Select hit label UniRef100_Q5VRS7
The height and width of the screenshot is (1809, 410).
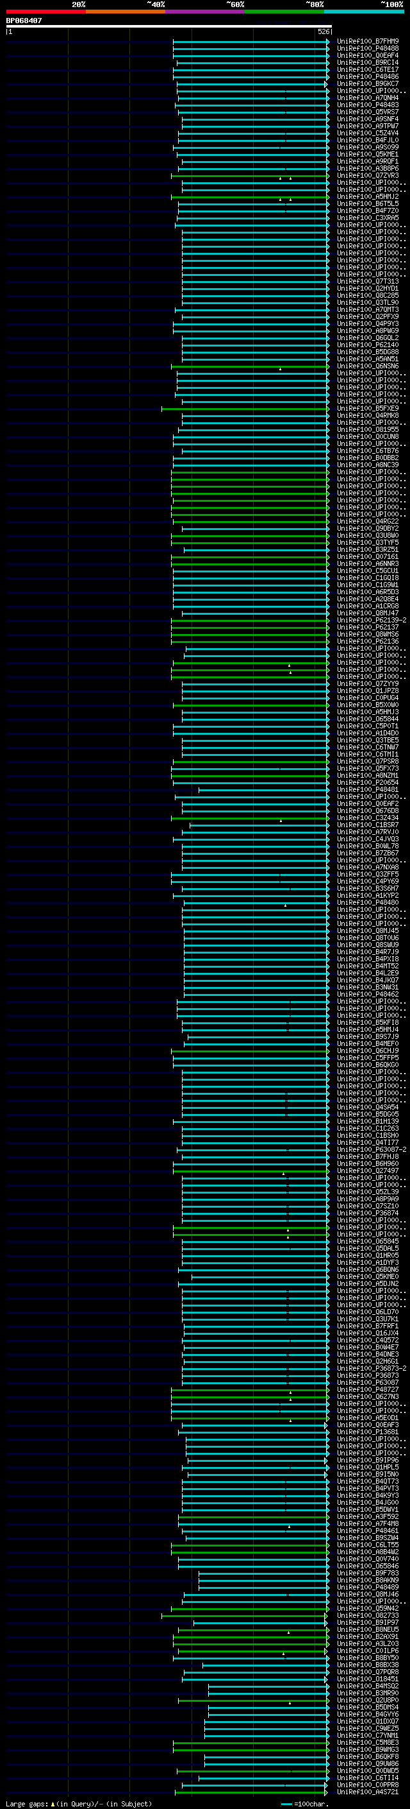(x=367, y=112)
